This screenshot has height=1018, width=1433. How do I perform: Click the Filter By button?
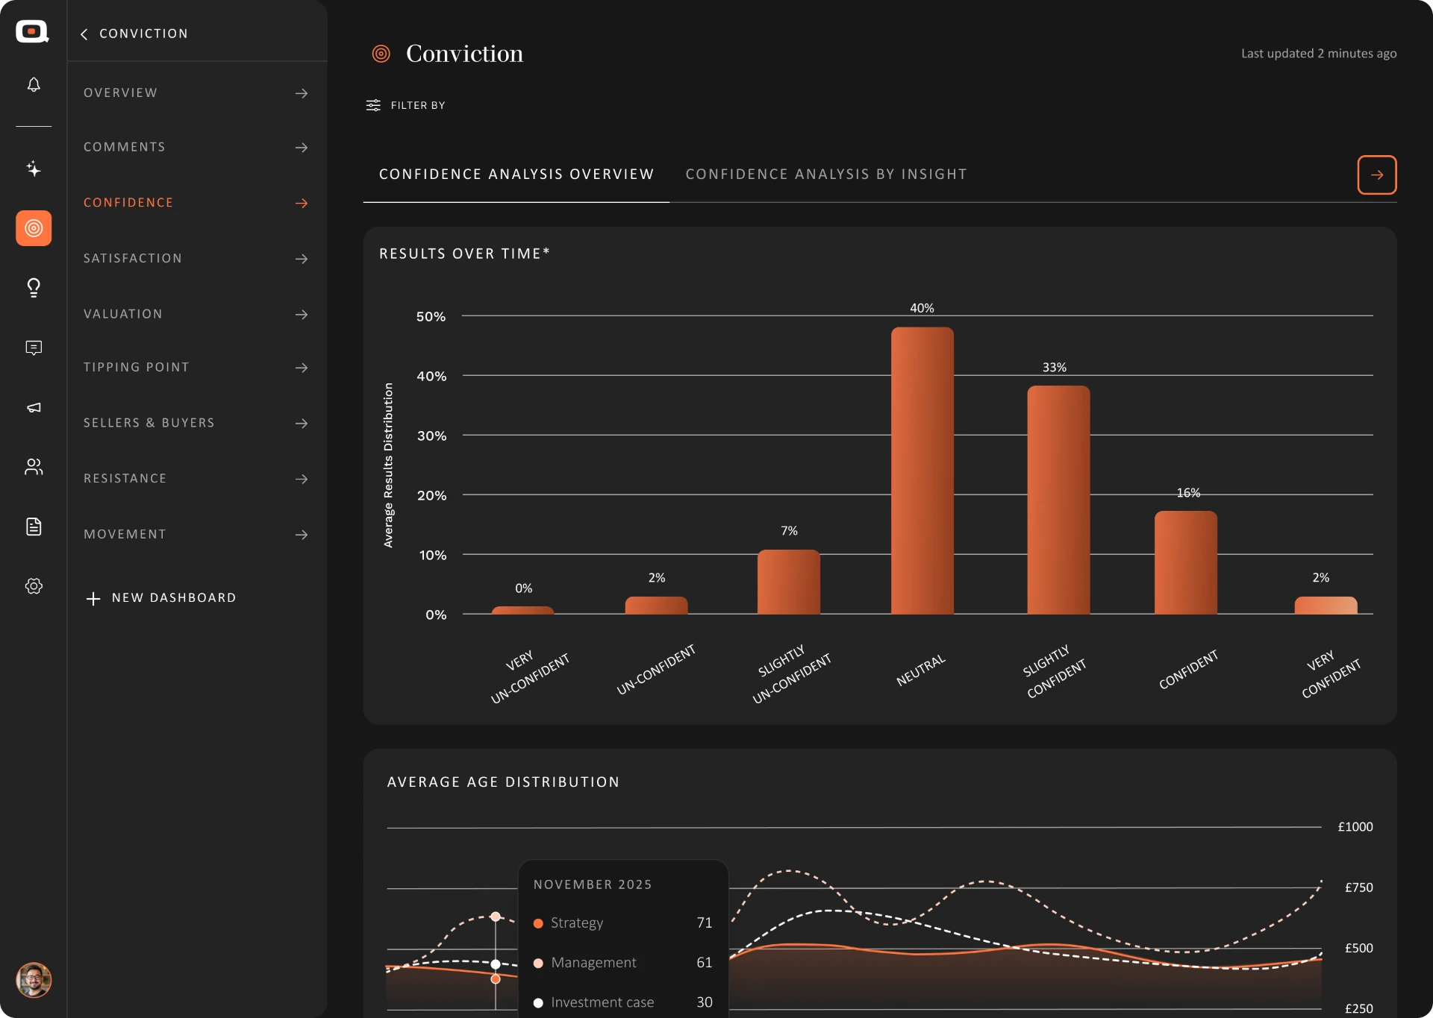pyautogui.click(x=405, y=105)
